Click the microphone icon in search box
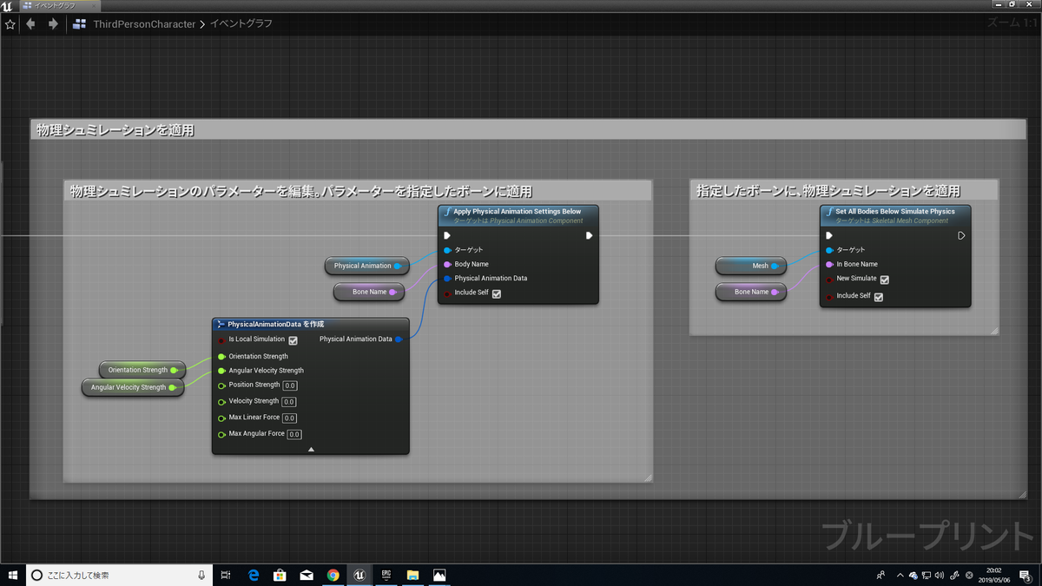The height and width of the screenshot is (586, 1042). [x=201, y=575]
